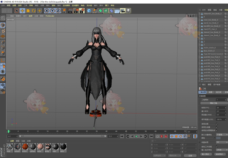Open render to Picture Viewer icon
This screenshot has height=158, width=228.
[x=76, y=11]
